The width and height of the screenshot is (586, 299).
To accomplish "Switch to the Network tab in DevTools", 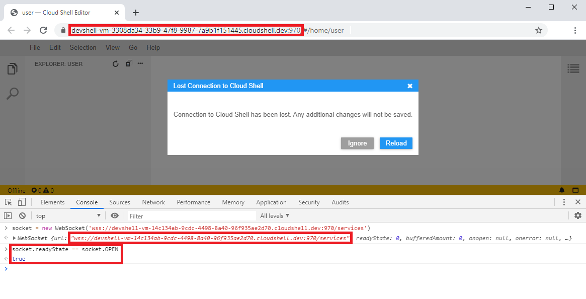I will [x=153, y=202].
